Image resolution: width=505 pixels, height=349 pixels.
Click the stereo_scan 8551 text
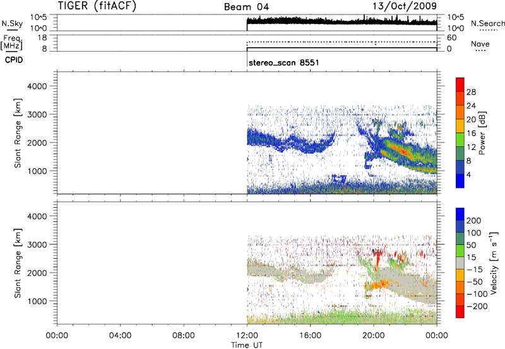[x=283, y=62]
